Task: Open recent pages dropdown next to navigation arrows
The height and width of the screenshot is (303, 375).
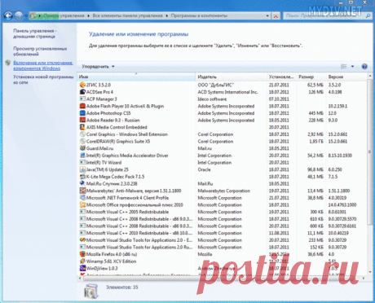Action: point(26,15)
